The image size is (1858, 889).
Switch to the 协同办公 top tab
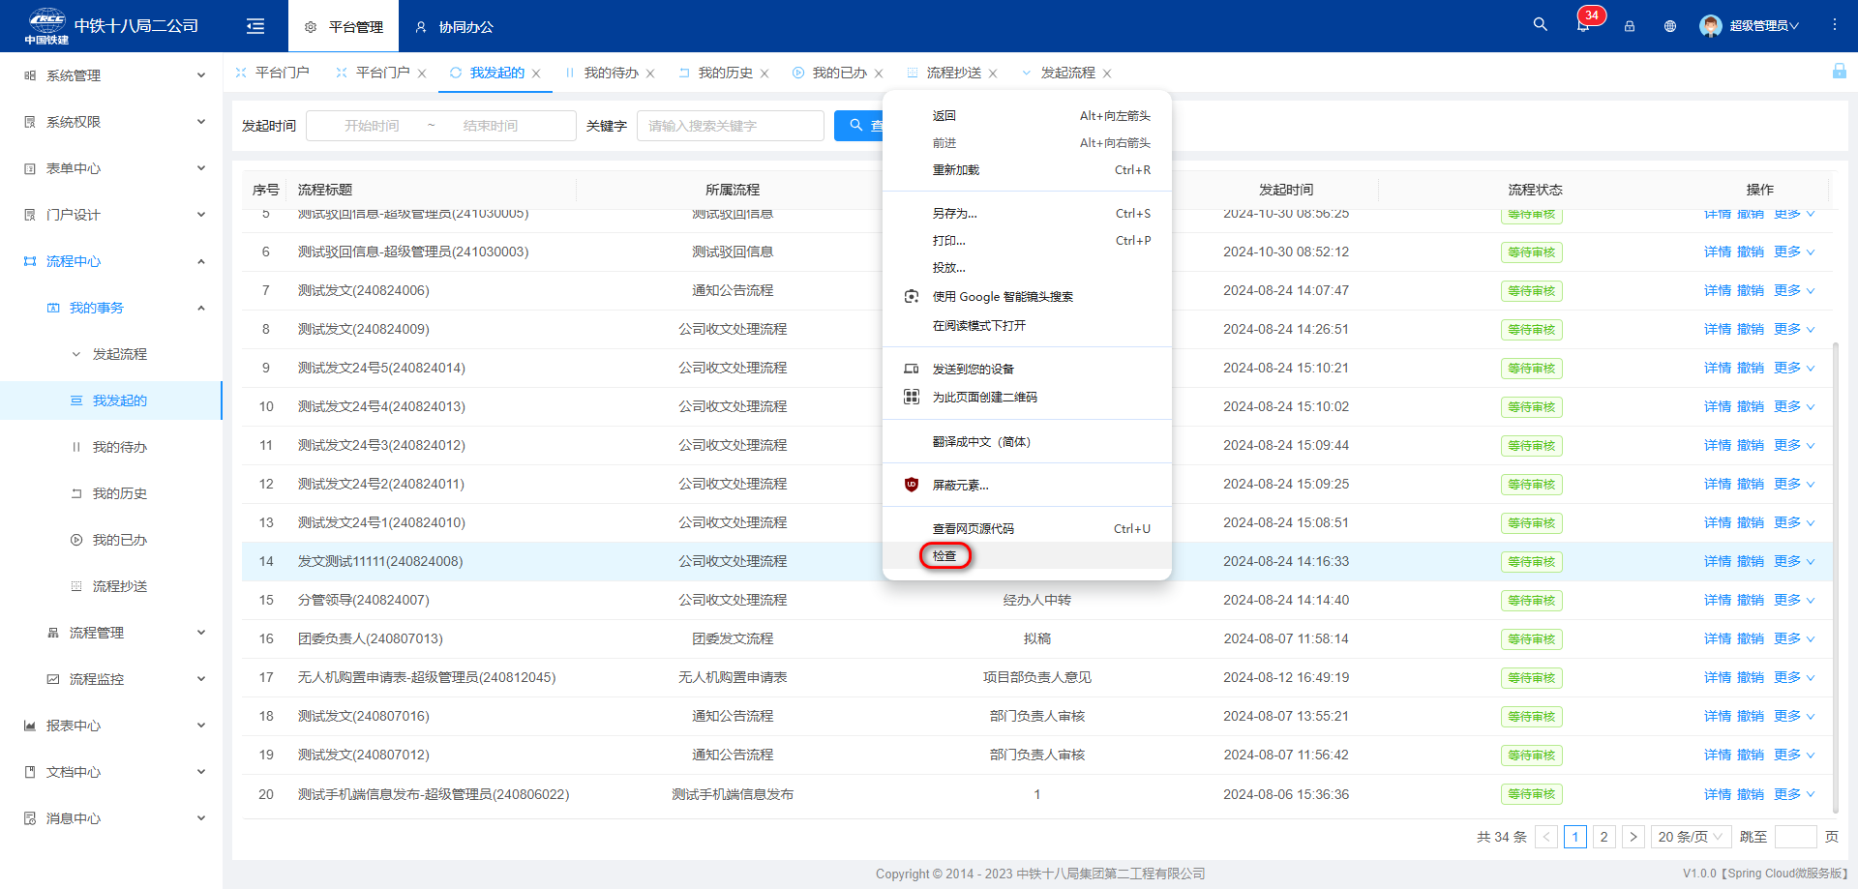(x=454, y=27)
